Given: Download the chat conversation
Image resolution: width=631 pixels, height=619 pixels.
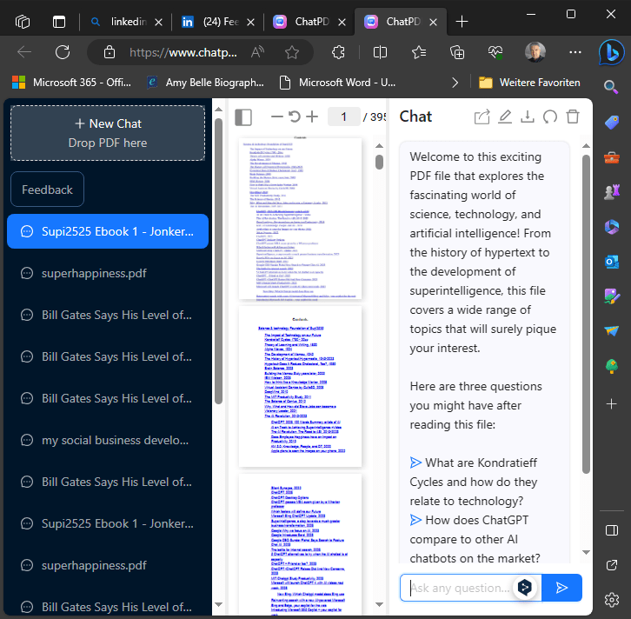Looking at the screenshot, I should point(527,117).
